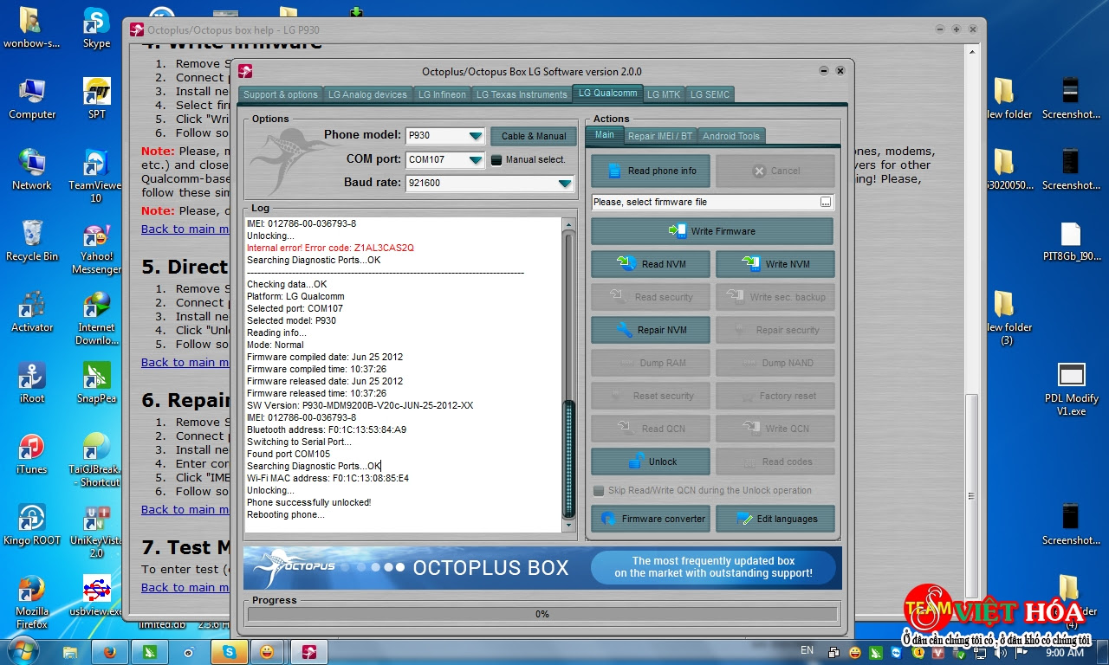Switch to LG Infineon tab
This screenshot has height=665, width=1109.
pos(442,94)
